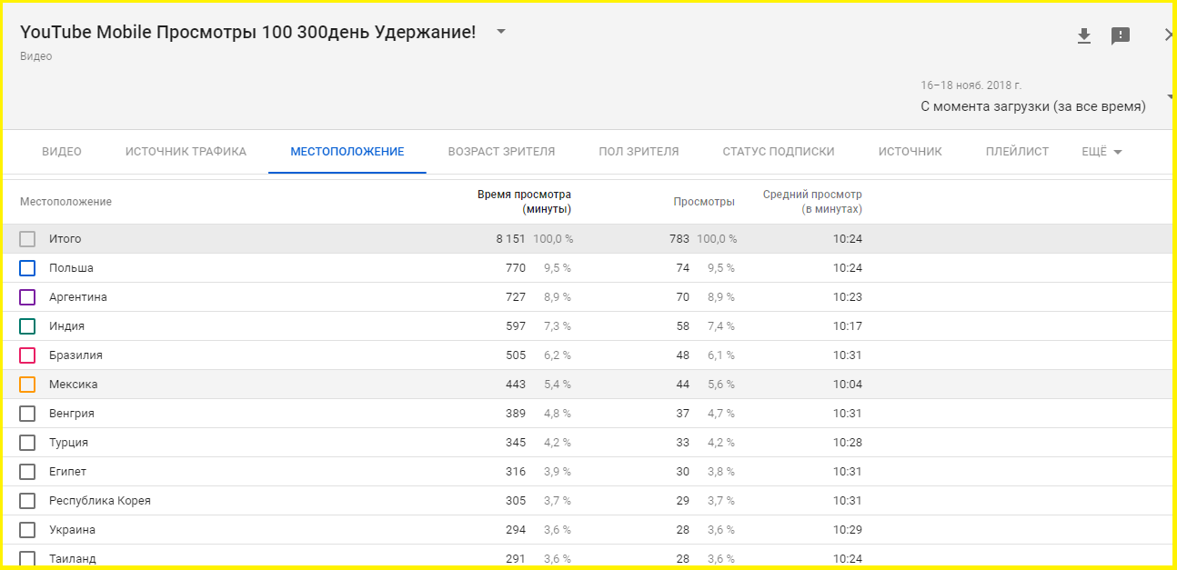Click the Таиланд location name

click(72, 559)
